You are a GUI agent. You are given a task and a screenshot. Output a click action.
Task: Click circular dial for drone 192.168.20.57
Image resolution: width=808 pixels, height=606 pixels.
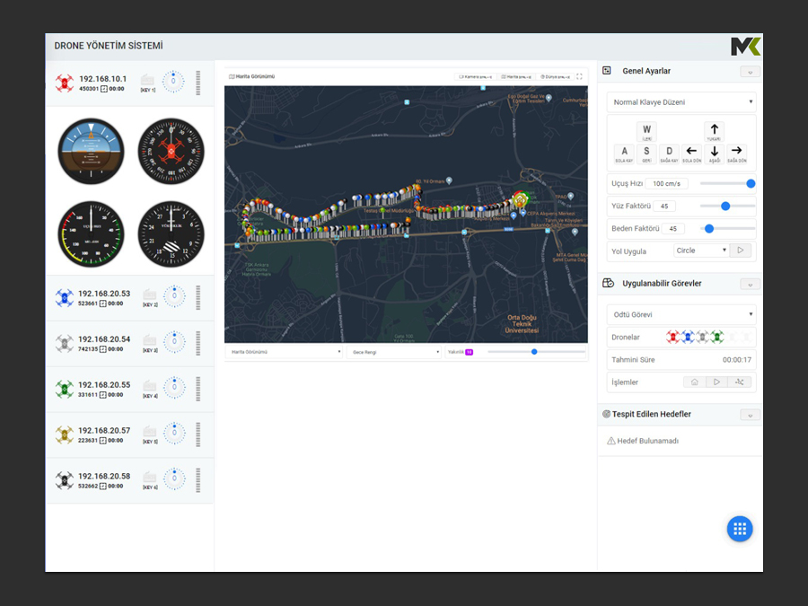click(174, 433)
